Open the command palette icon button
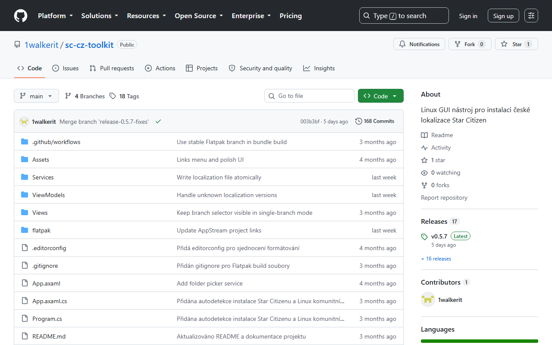The height and width of the screenshot is (345, 552). click(x=531, y=16)
